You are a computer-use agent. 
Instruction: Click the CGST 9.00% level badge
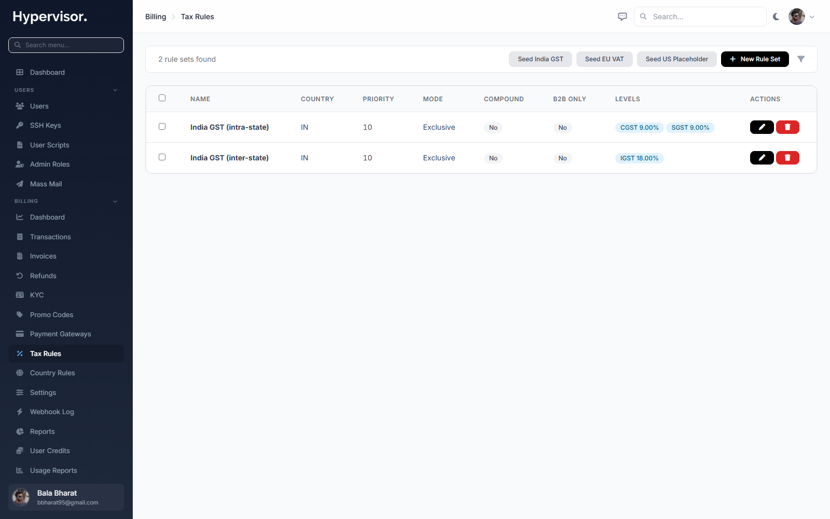(x=639, y=128)
